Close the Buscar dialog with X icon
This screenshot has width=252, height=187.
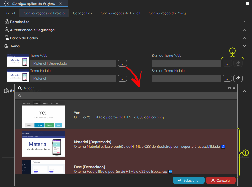point(234,88)
